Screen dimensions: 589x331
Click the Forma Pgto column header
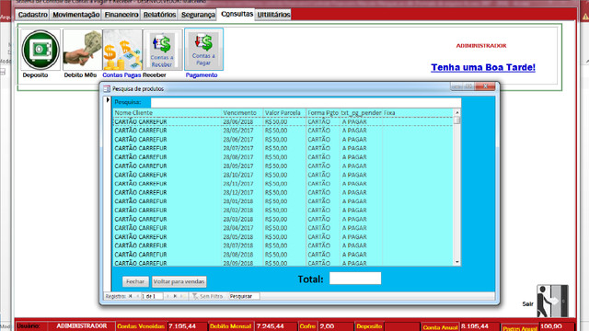click(x=323, y=112)
